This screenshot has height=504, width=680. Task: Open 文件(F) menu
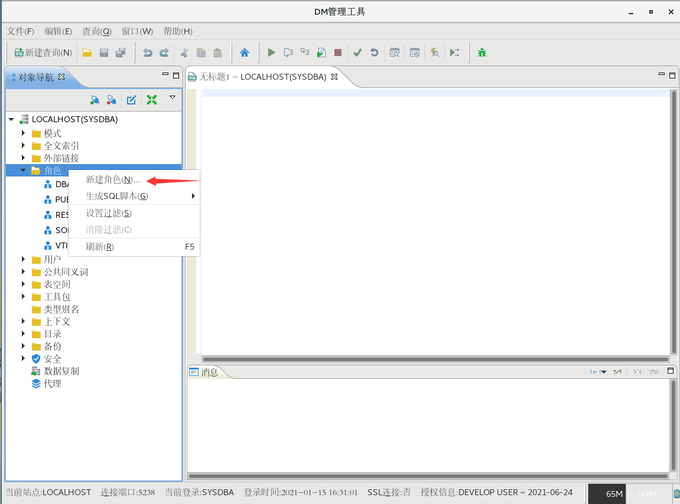point(21,31)
